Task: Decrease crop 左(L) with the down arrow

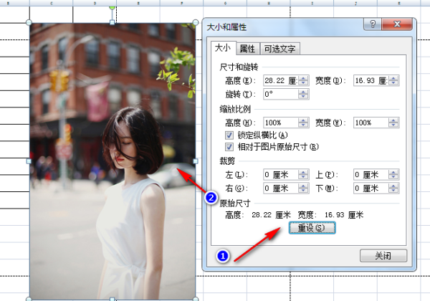Action: pos(303,177)
